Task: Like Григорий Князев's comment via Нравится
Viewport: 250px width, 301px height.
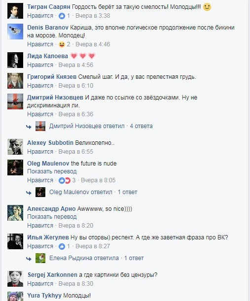Action: (x=40, y=86)
